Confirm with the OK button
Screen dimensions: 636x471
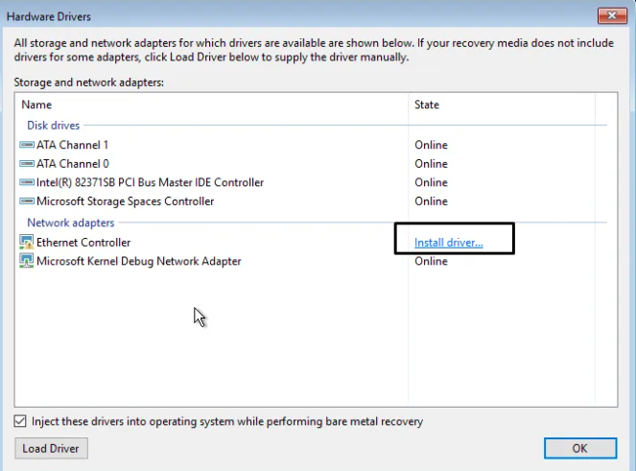pyautogui.click(x=579, y=448)
